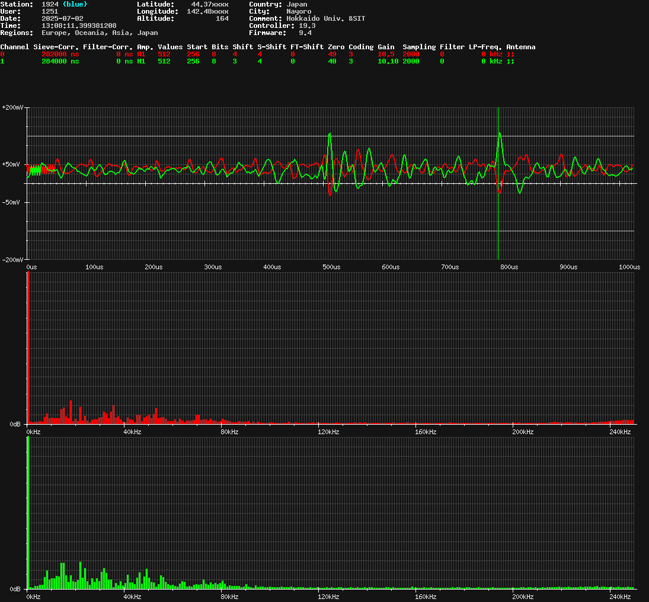Click the "0us" time axis label
This screenshot has height=602, width=649.
[x=31, y=267]
